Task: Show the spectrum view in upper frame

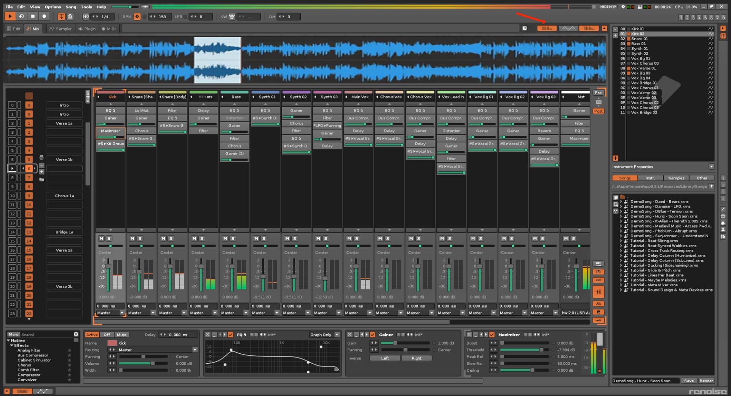Action: coord(589,29)
